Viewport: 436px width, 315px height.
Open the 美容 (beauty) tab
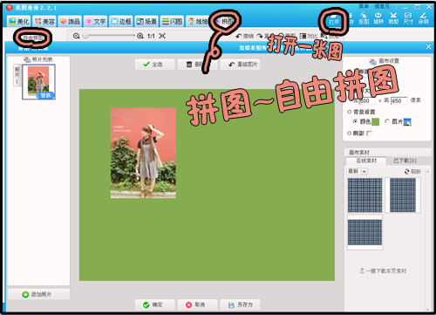click(x=44, y=21)
